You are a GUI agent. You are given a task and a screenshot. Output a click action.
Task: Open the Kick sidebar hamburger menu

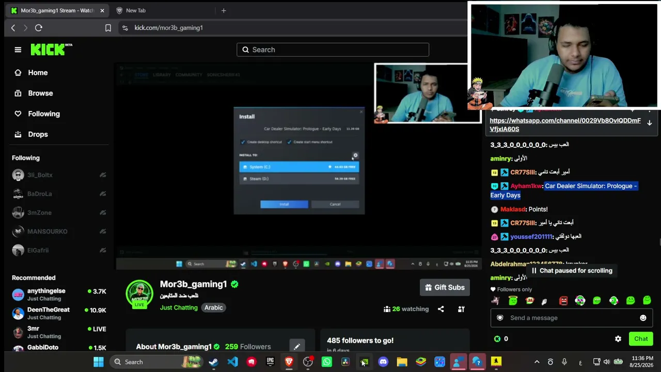[x=18, y=50]
